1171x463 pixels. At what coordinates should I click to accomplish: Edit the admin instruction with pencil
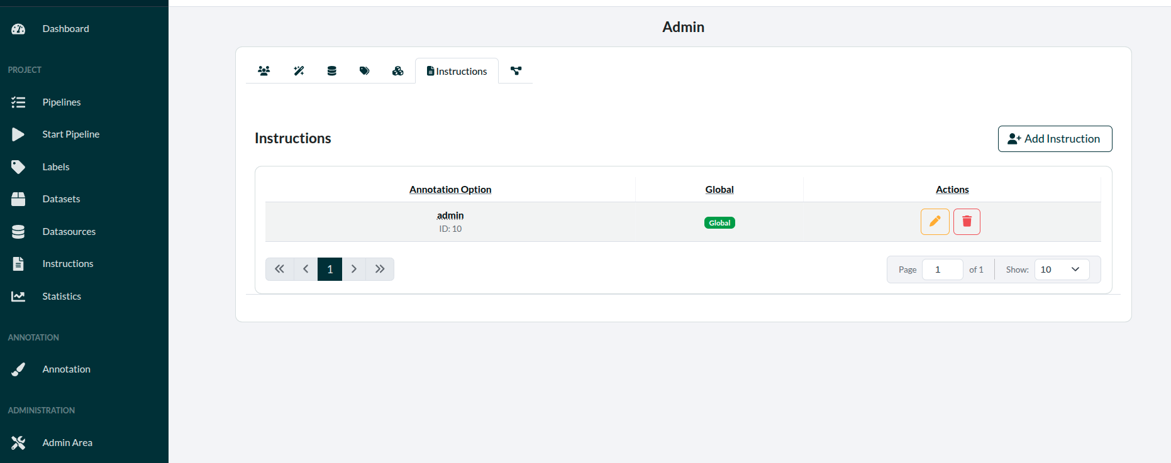(x=935, y=222)
